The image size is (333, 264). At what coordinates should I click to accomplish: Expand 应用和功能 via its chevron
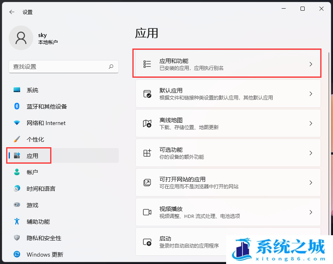click(x=311, y=64)
